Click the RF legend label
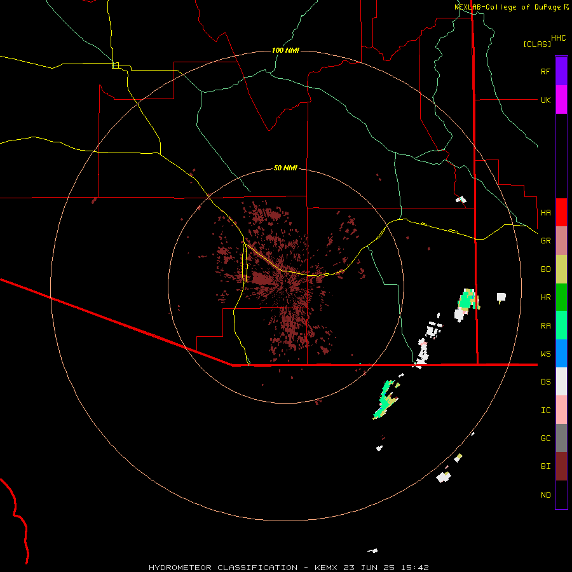This screenshot has height=572, width=572. point(545,71)
